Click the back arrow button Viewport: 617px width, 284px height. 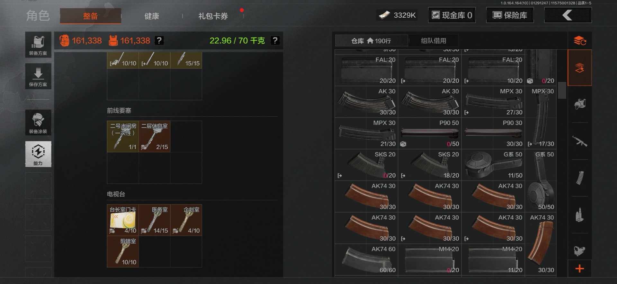coord(568,15)
